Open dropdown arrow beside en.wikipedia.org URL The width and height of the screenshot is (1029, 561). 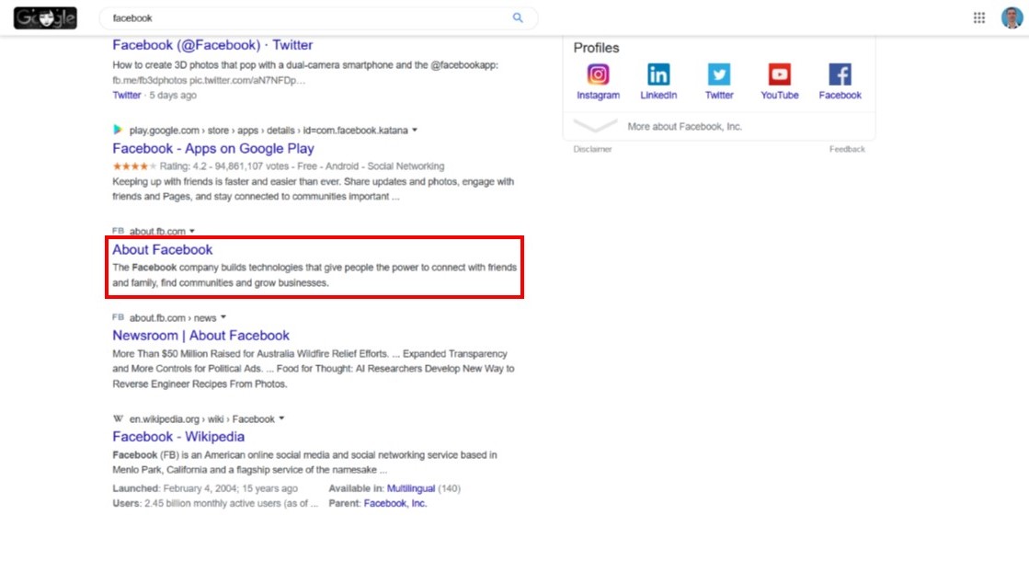click(281, 419)
